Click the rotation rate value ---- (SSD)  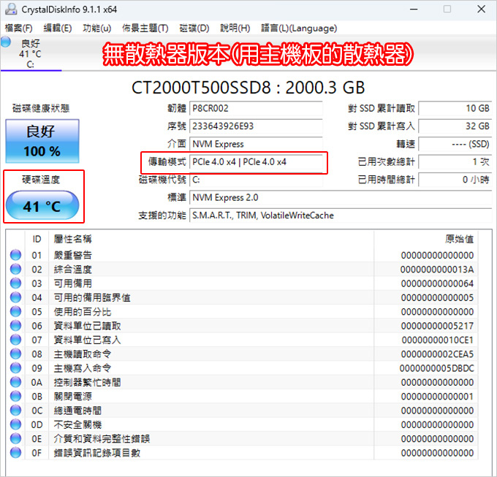(x=455, y=144)
